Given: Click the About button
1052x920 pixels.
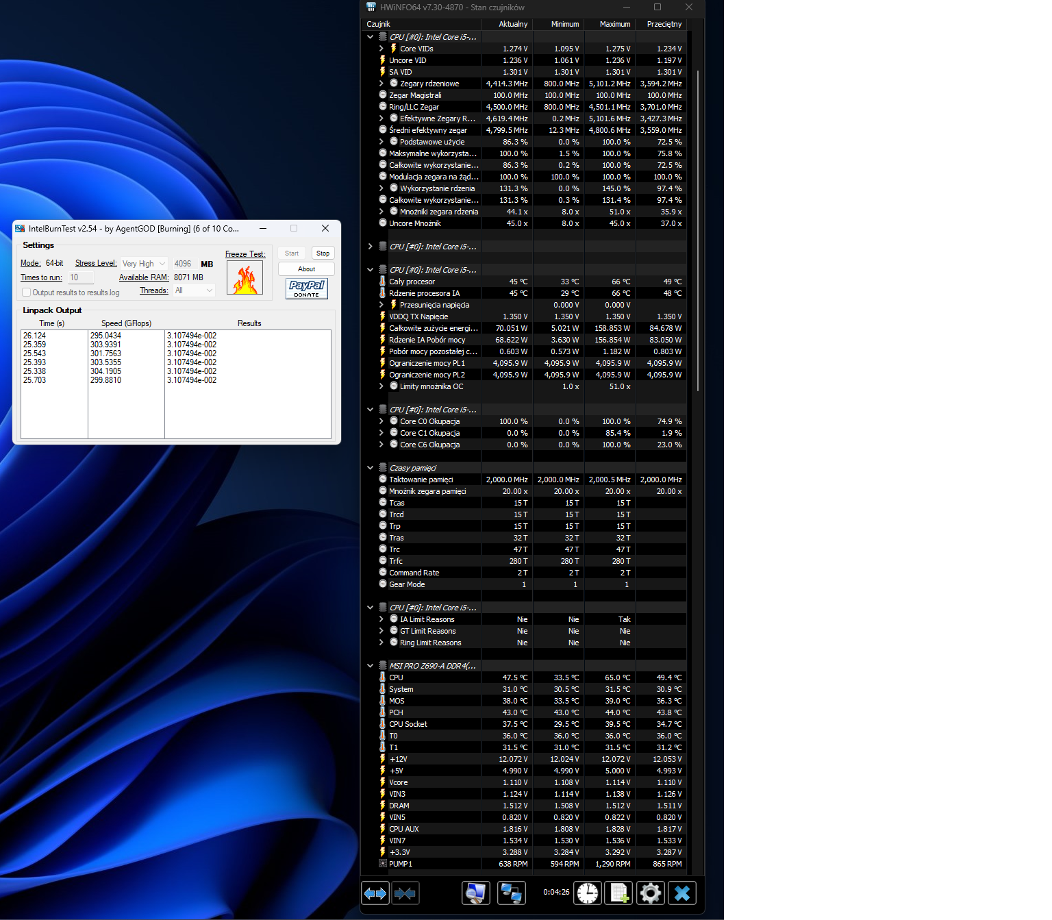Looking at the screenshot, I should tap(306, 269).
